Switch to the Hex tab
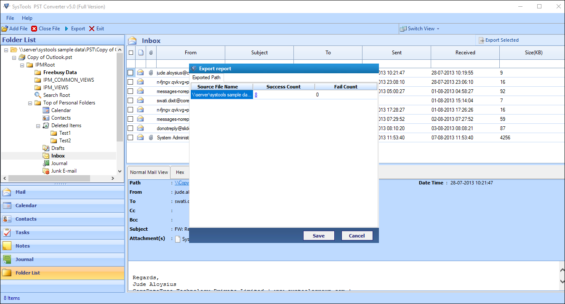 (x=180, y=172)
